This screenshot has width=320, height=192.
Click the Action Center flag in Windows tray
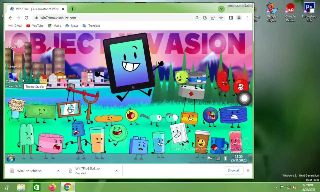(x=282, y=187)
